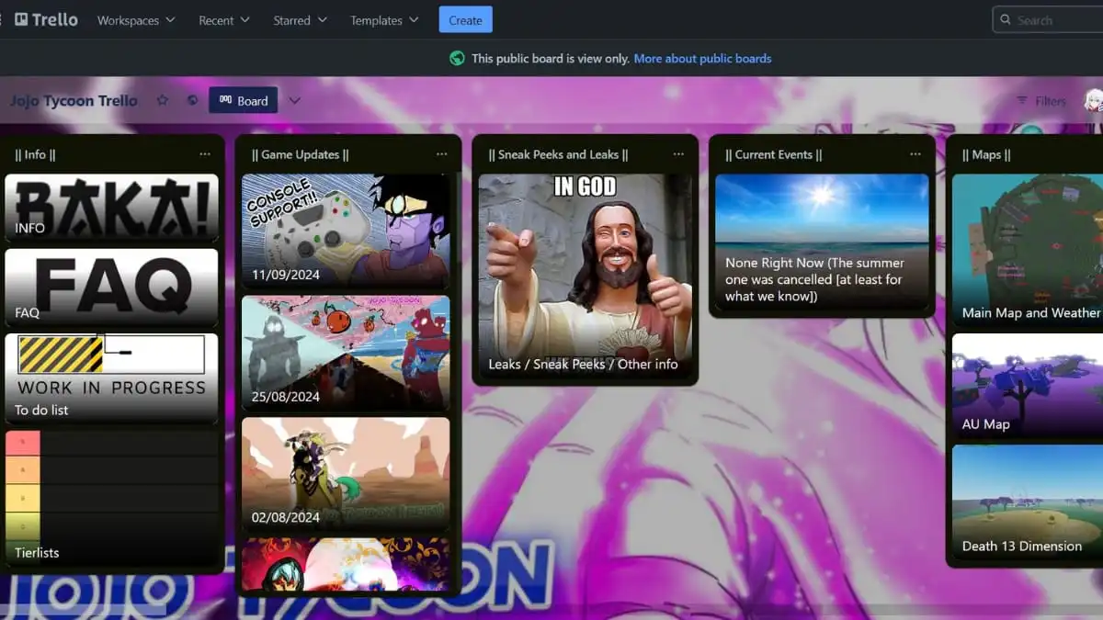Open the Game Updates list actions menu
Screen dimensions: 1103x620
pyautogui.click(x=442, y=153)
